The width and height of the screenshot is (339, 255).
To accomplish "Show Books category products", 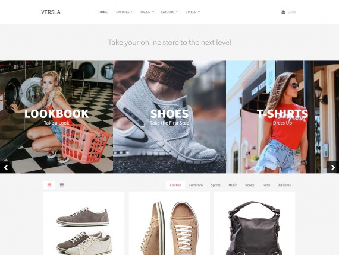I will click(x=250, y=185).
